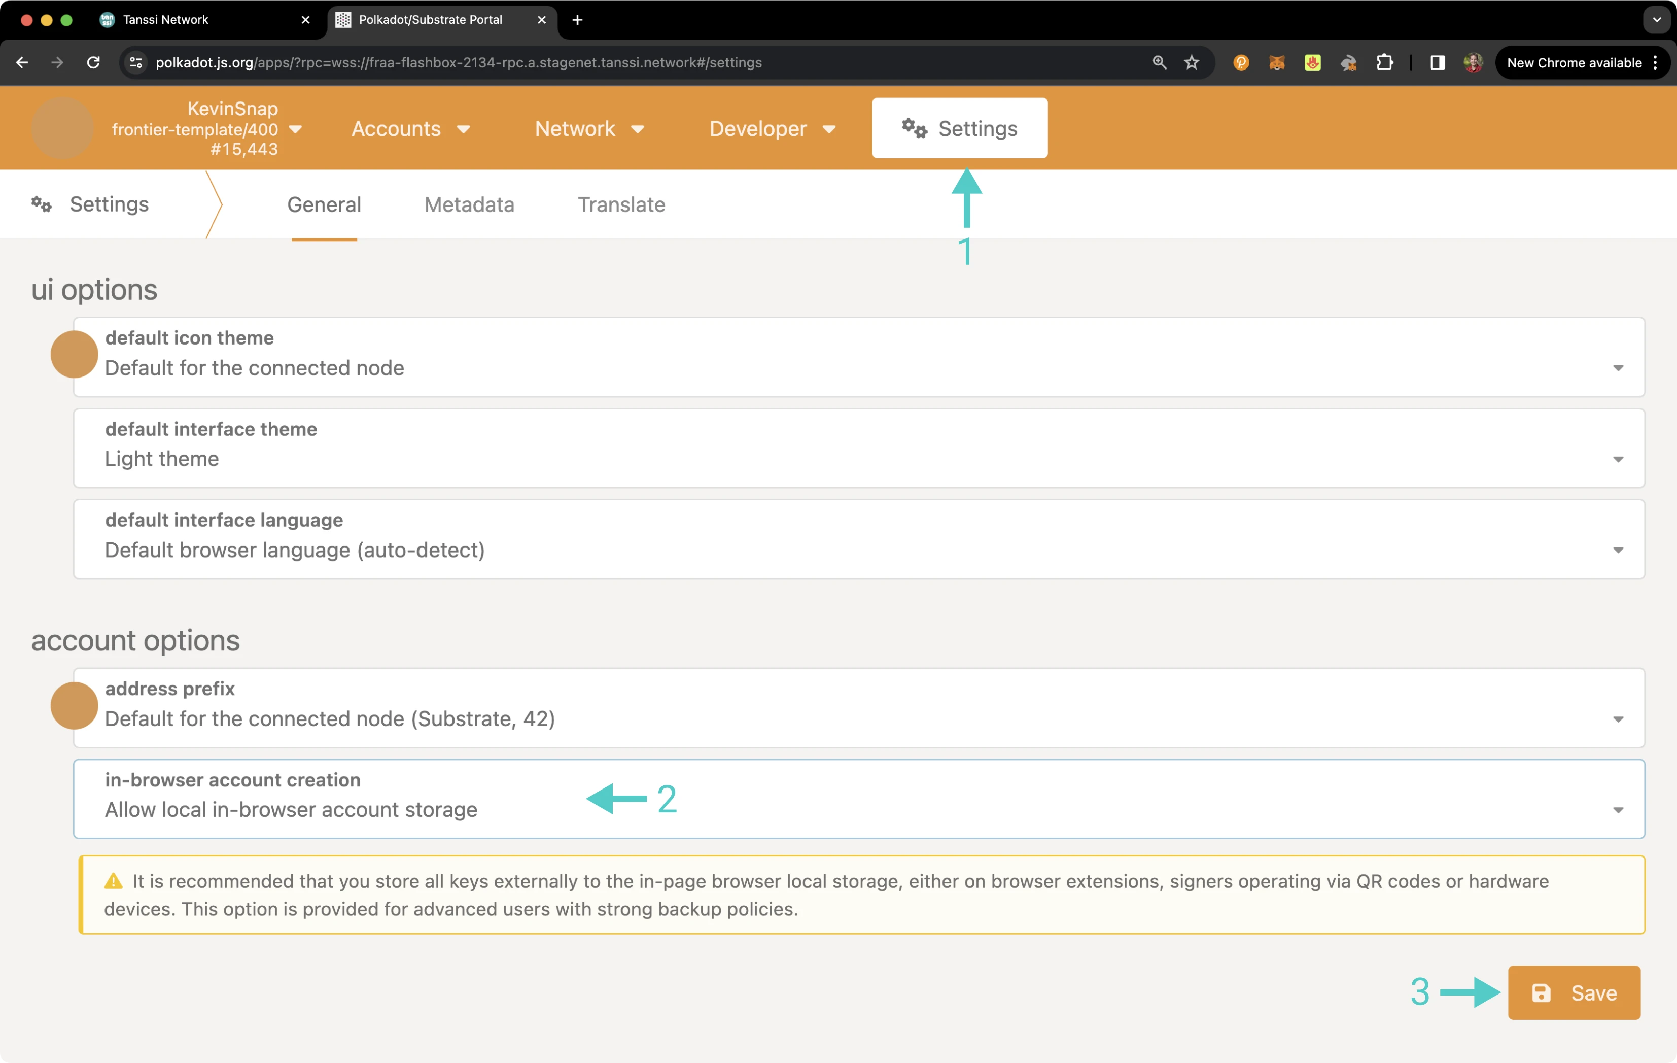
Task: Click the General settings tab
Action: tap(324, 204)
